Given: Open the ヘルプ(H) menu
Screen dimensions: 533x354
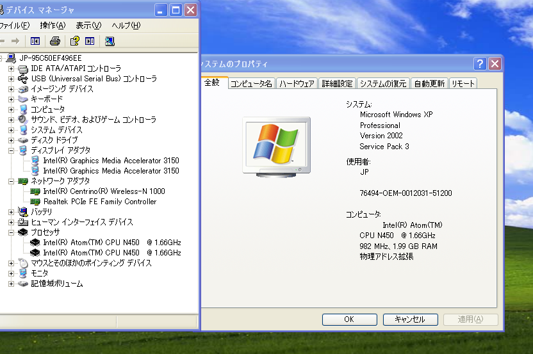Looking at the screenshot, I should [126, 26].
